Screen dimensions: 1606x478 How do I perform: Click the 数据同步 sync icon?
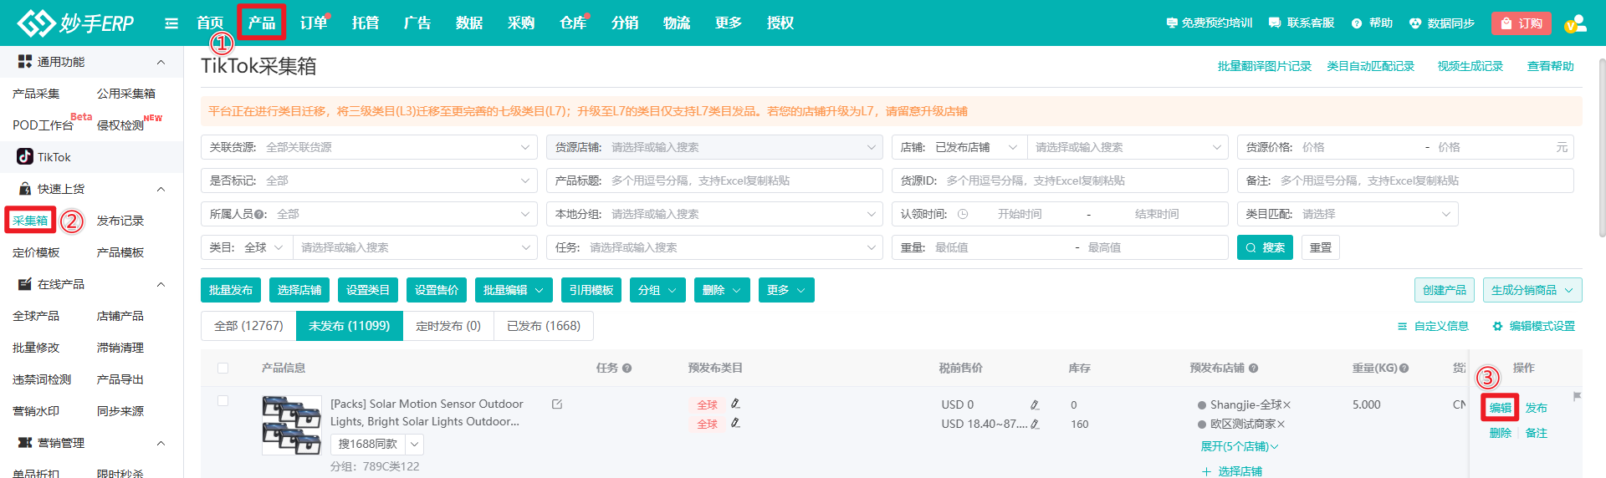pos(1415,23)
